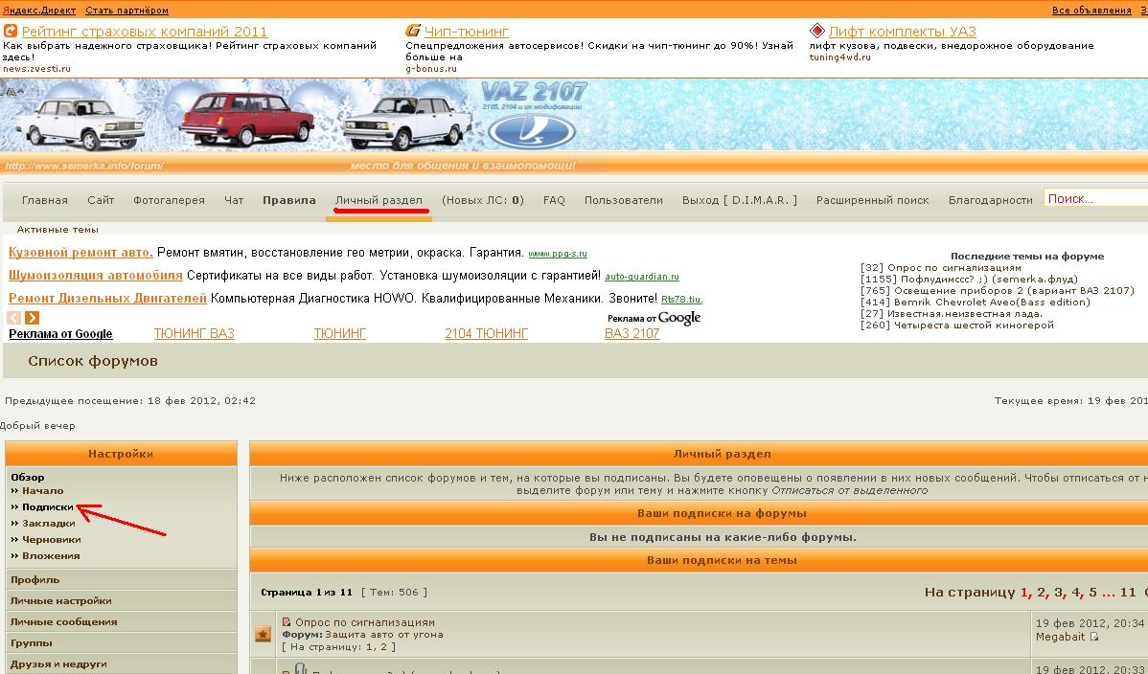
Task: Click the previous ad arrow button
Action: coord(14,318)
